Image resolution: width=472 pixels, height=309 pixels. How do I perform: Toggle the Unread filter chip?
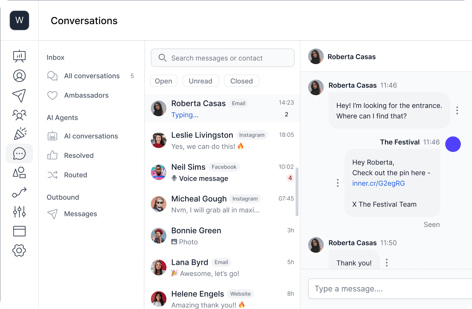[200, 81]
